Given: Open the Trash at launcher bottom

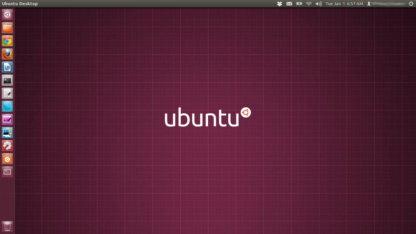Looking at the screenshot, I should click(7, 227).
